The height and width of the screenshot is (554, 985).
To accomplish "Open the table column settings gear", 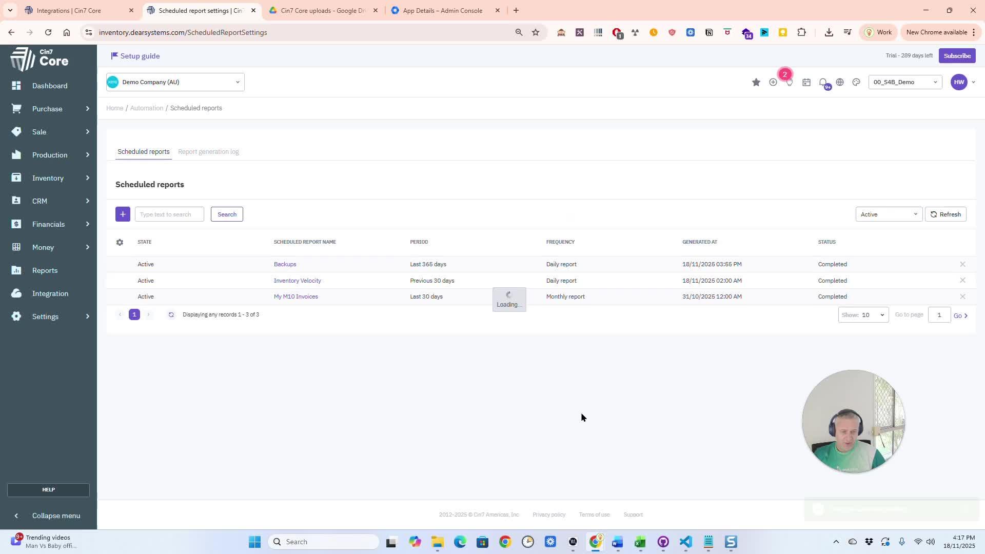I will point(120,242).
